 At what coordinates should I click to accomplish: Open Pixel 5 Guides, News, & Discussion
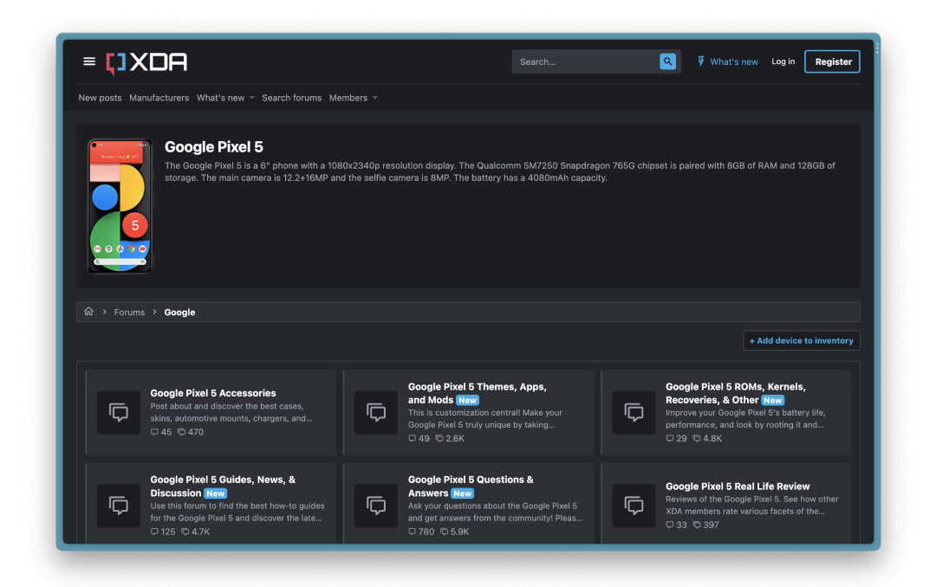(x=223, y=487)
